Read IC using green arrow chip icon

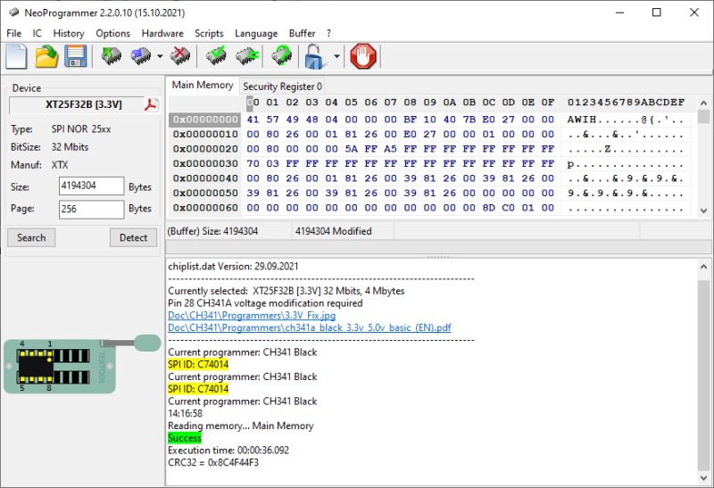coord(111,56)
